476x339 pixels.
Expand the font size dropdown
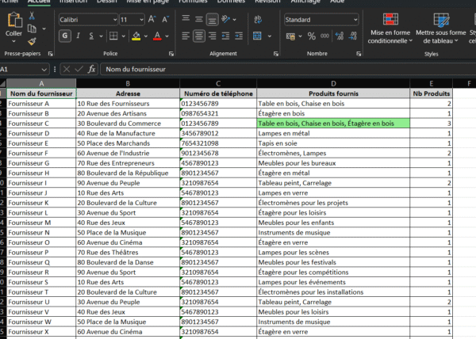coord(141,19)
